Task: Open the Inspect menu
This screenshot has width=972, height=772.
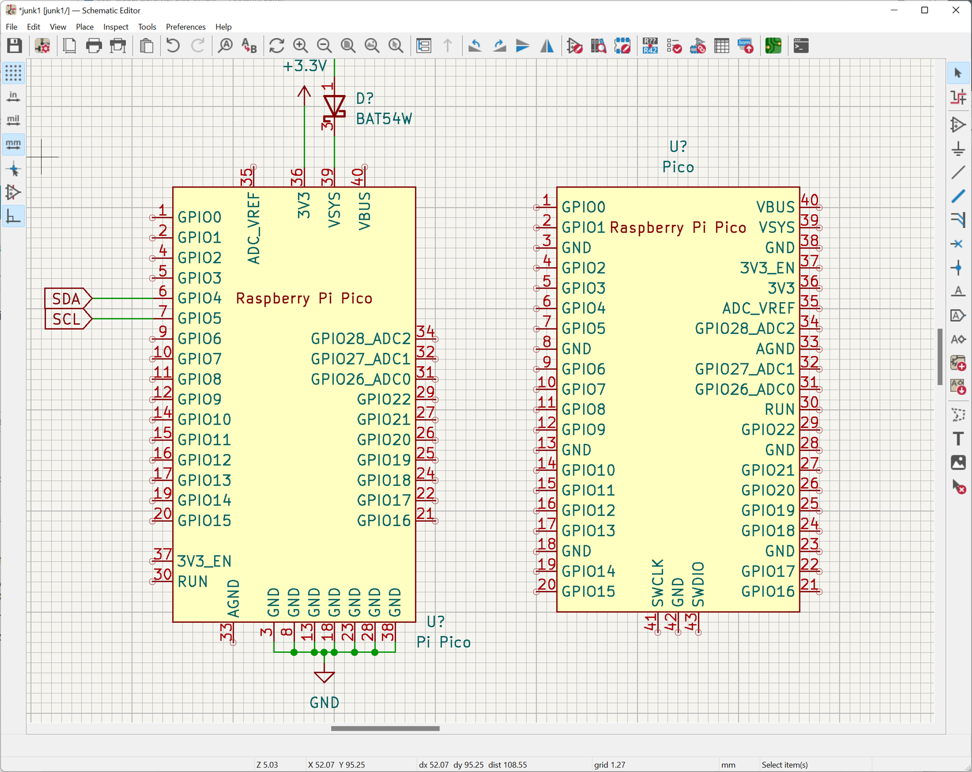Action: tap(116, 27)
